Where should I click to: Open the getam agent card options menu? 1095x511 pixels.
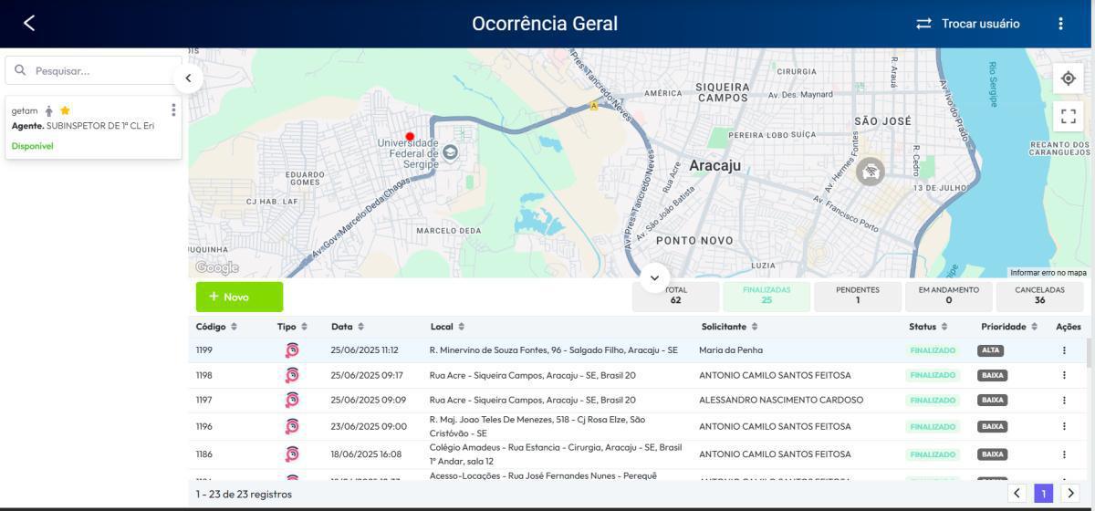173,110
